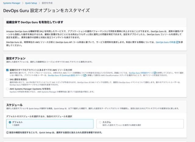Uncheck the analyze all AWS resources checkbox
This screenshot has height=142, width=195.
(7, 70)
